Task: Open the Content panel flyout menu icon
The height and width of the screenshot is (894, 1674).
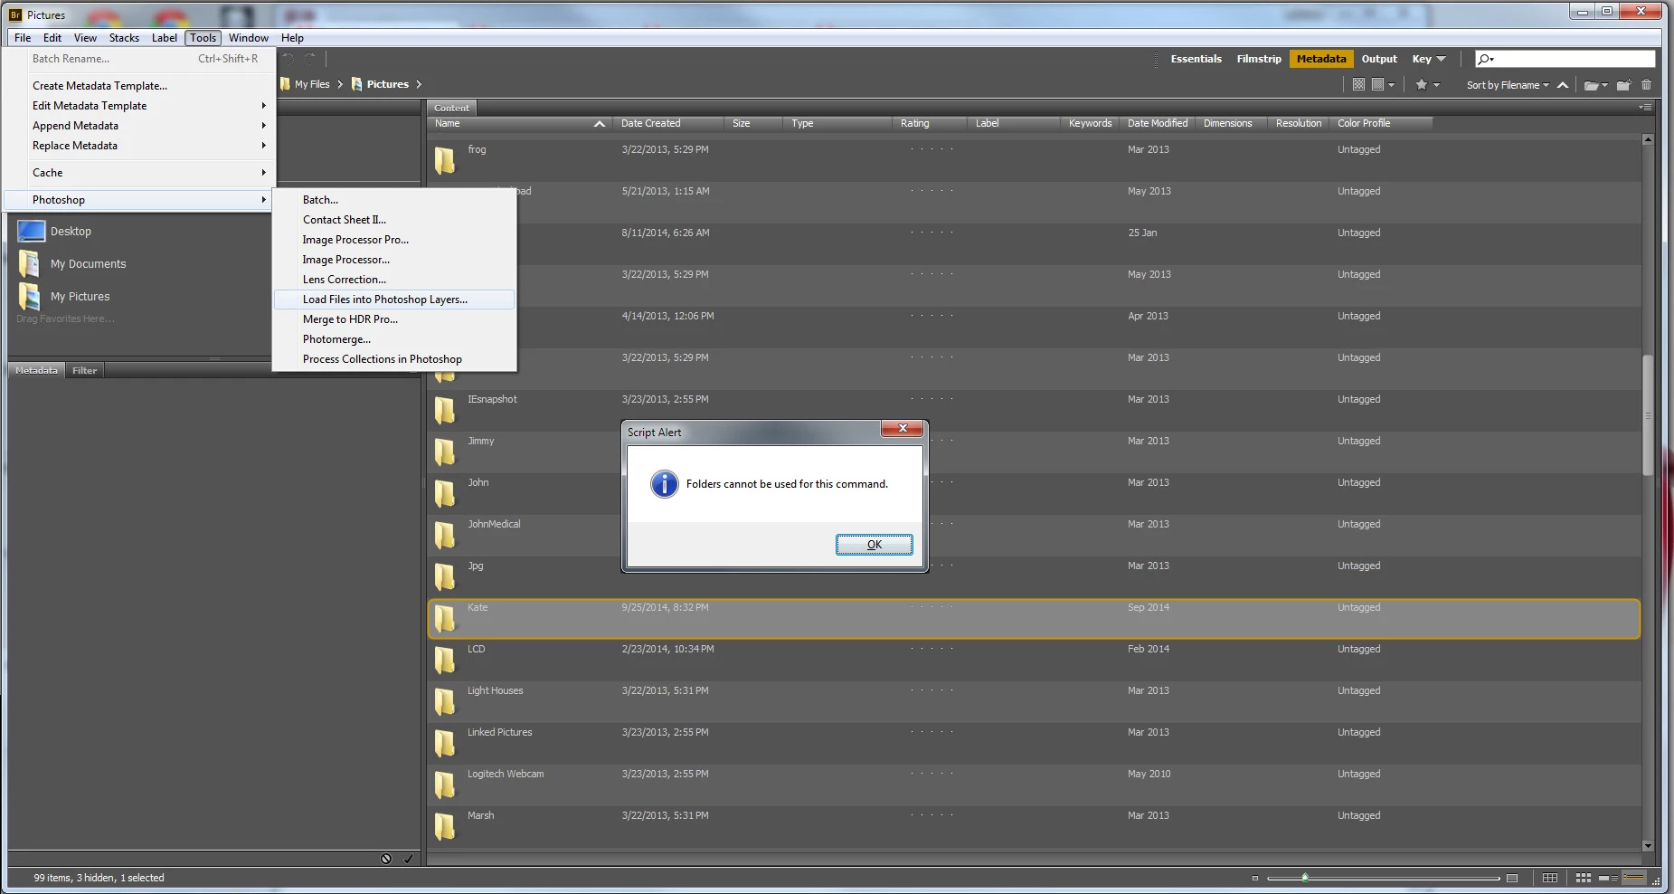Action: (1645, 107)
